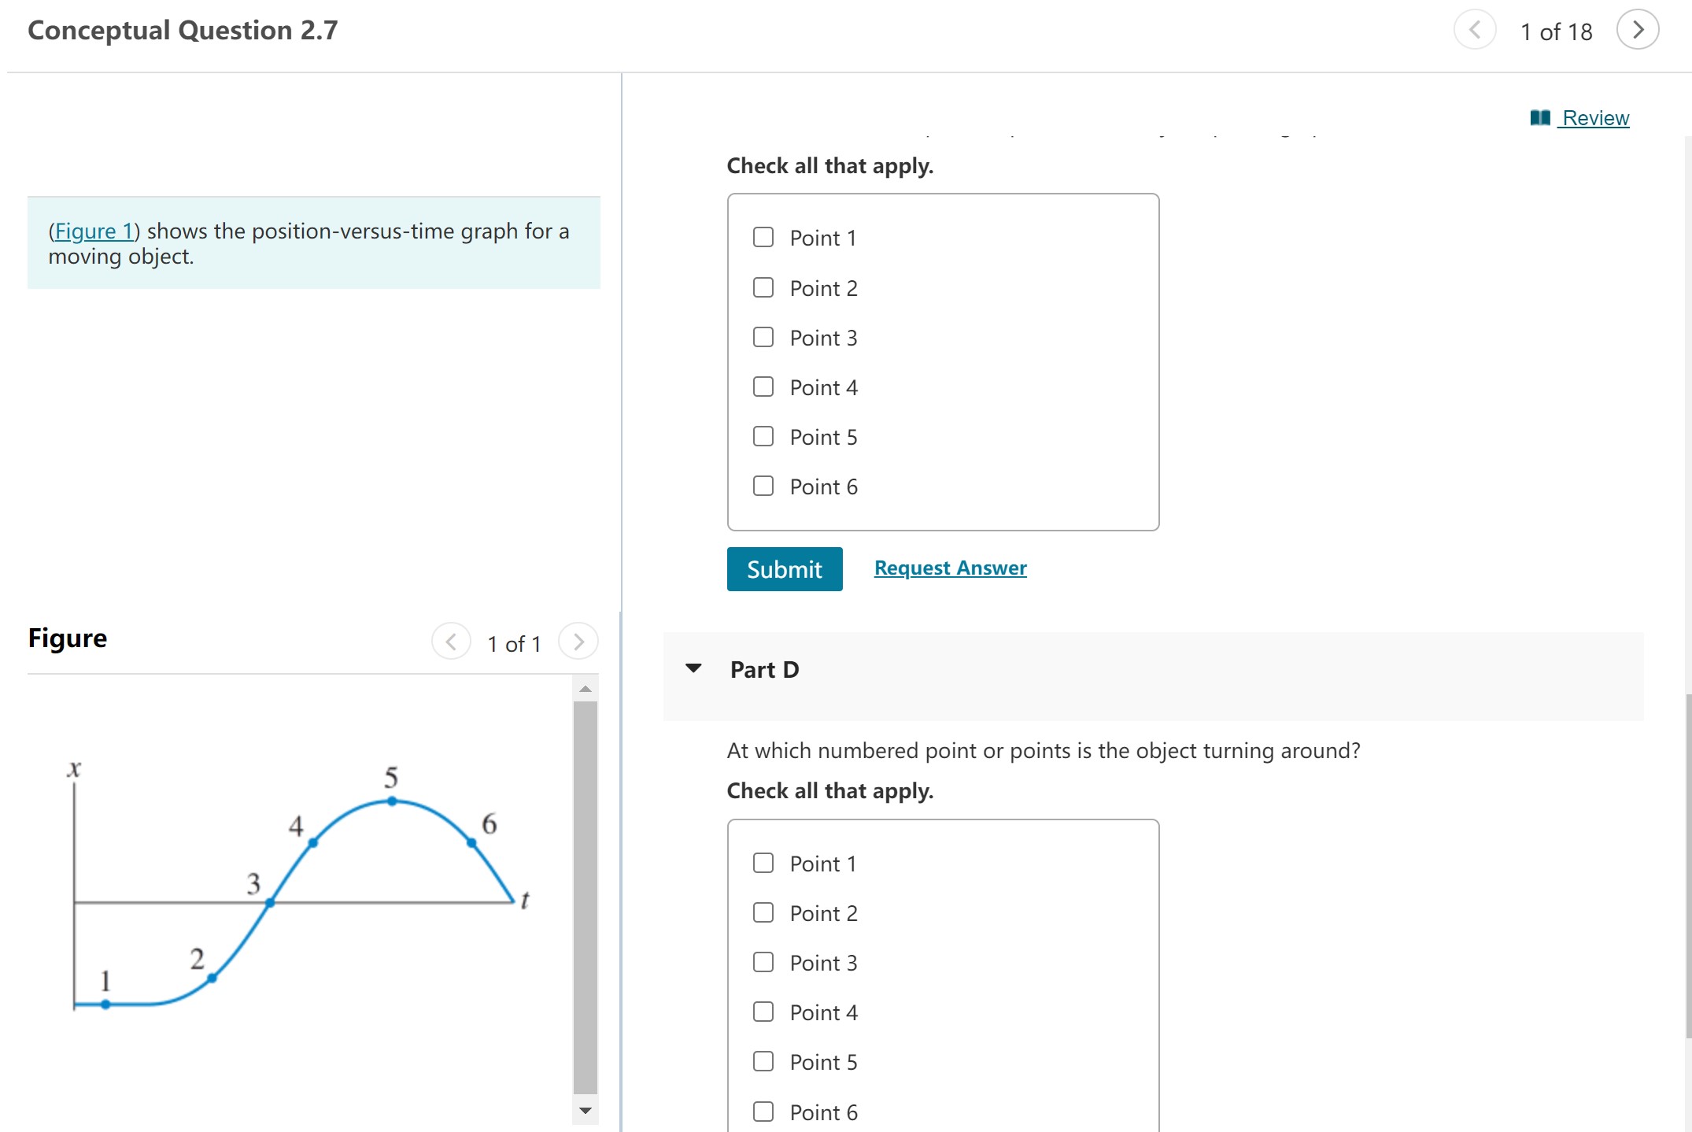
Task: Click the Request Answer link
Action: (950, 568)
